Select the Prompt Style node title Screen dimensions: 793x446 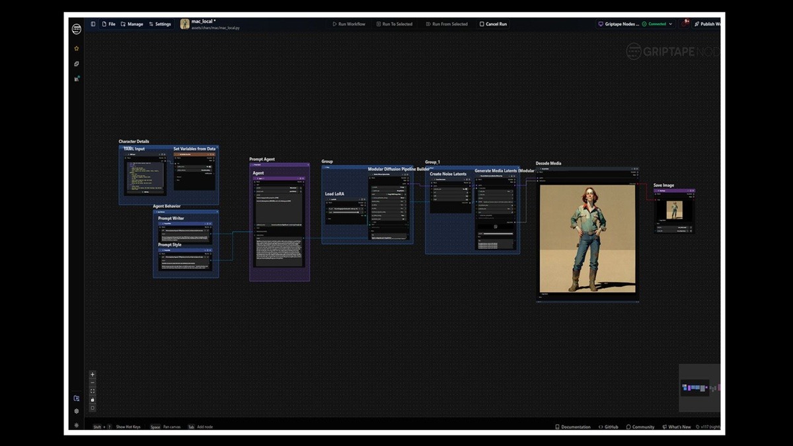click(x=170, y=244)
